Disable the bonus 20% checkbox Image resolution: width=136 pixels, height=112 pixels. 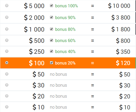pos(51,63)
